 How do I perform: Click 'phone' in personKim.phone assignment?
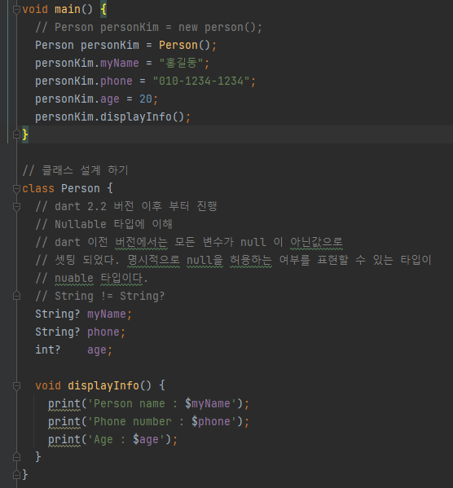(117, 81)
